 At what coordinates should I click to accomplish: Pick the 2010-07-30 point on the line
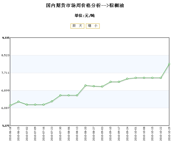pyautogui.click(x=60, y=95)
